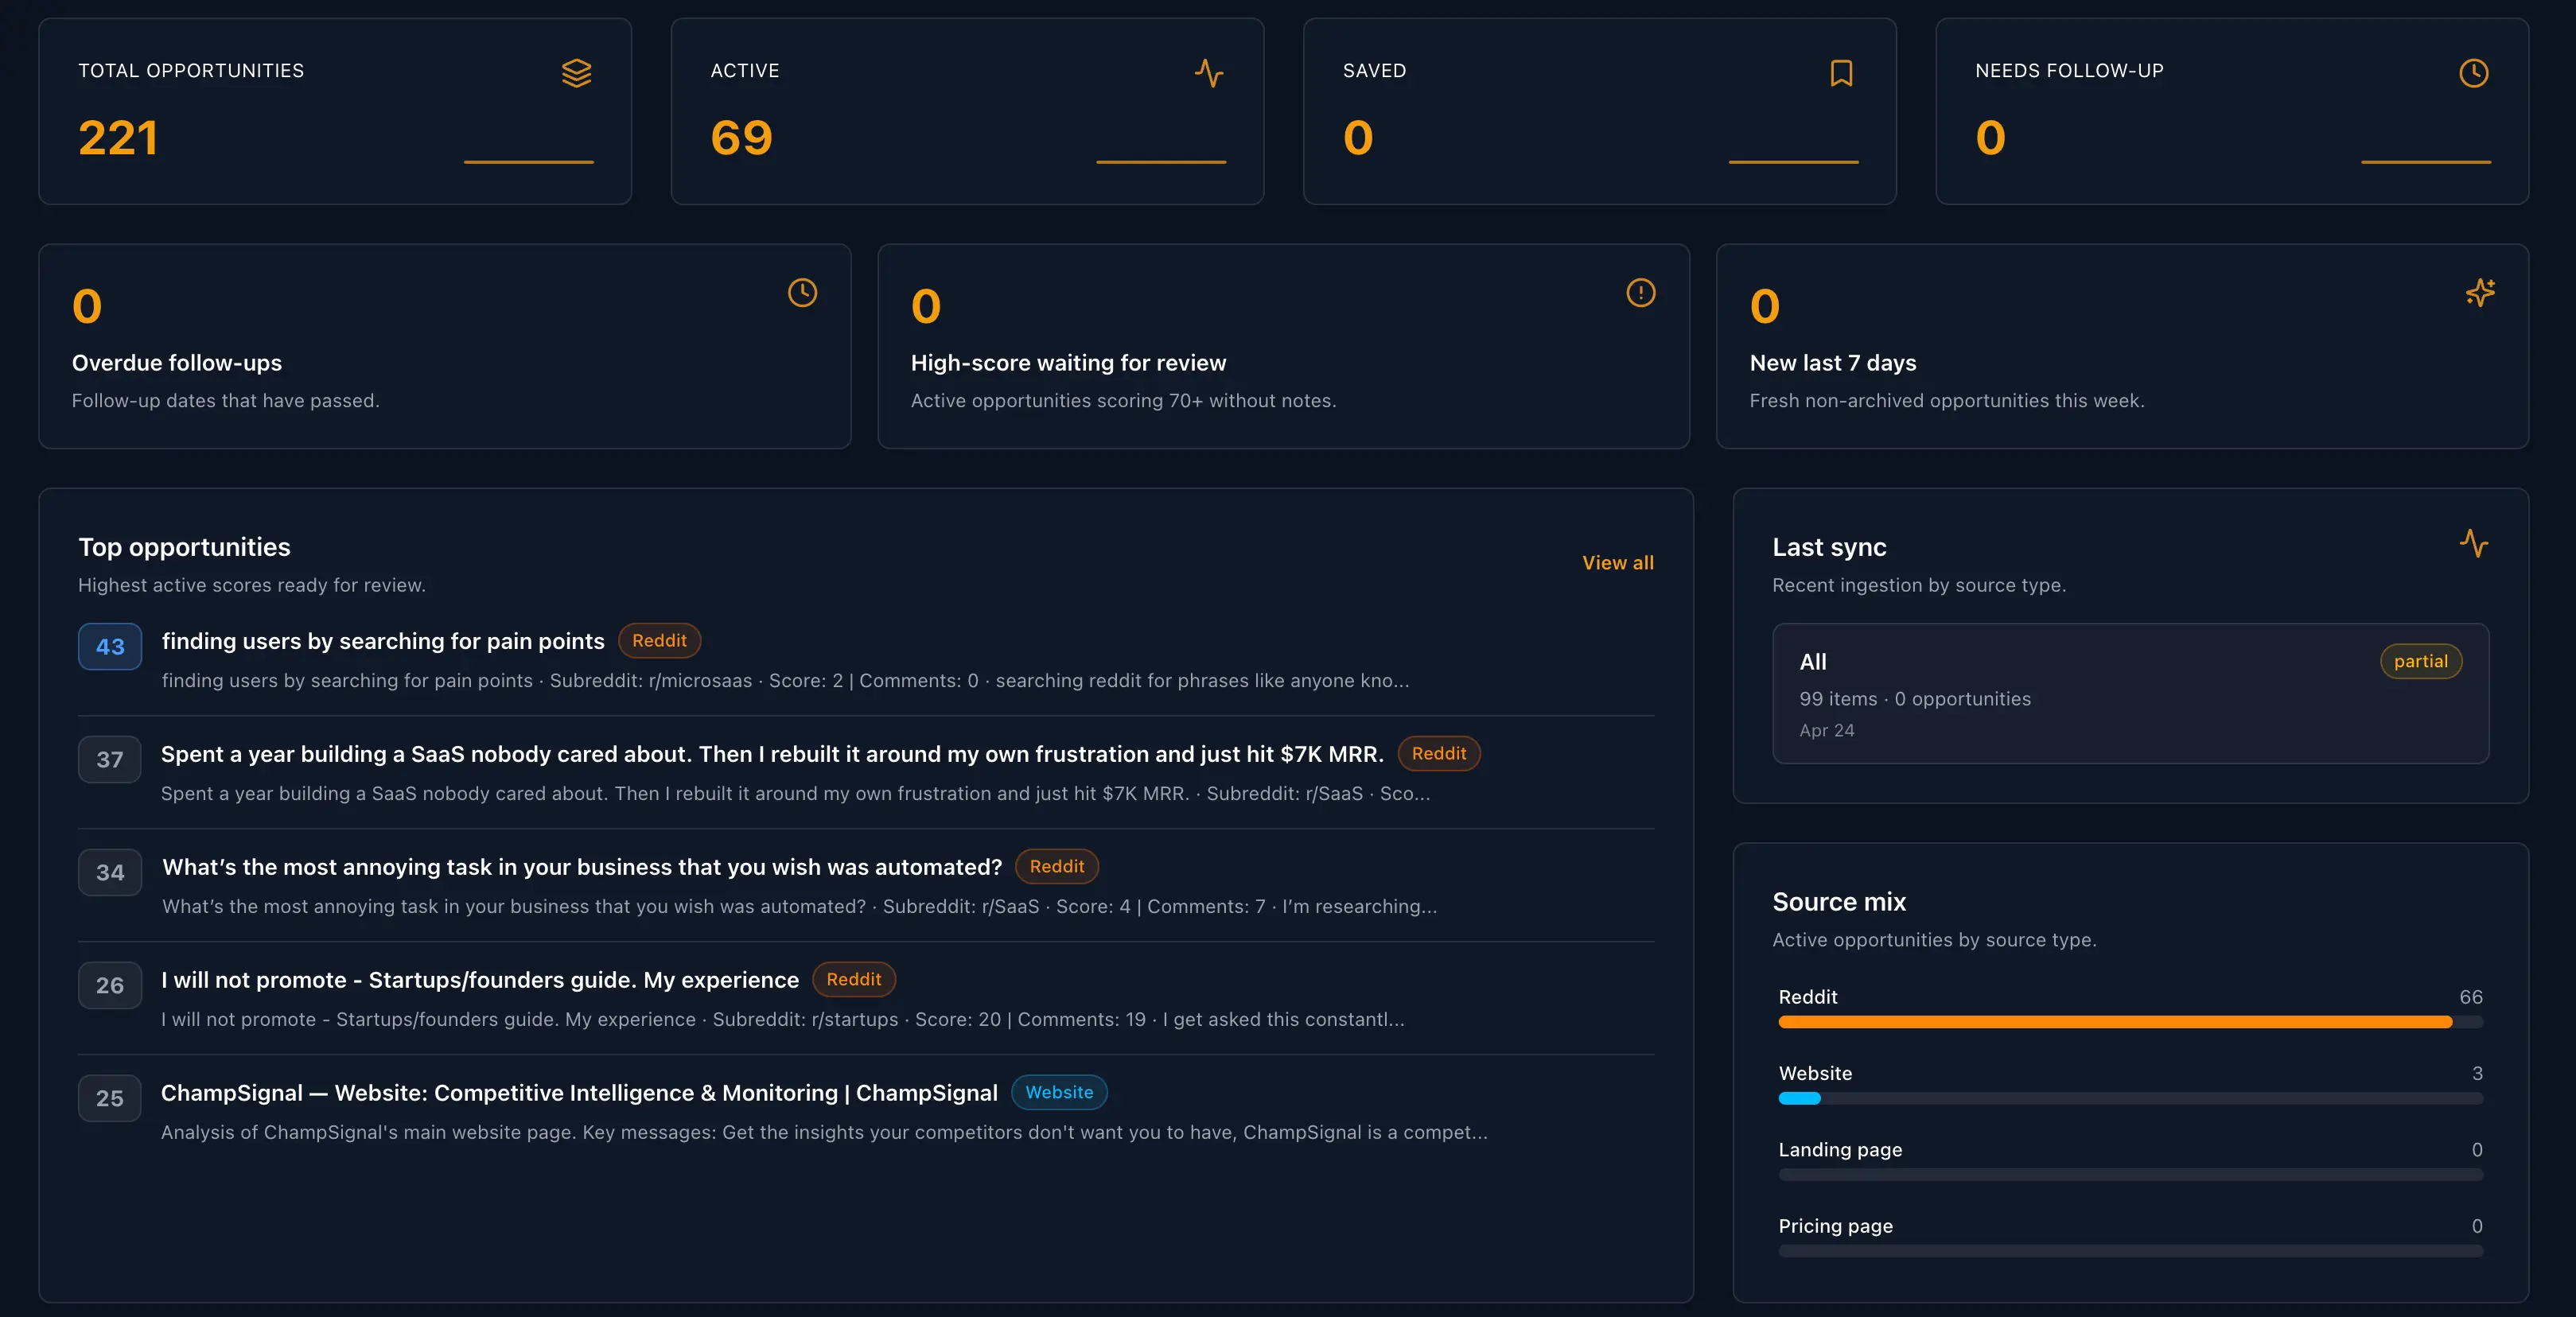This screenshot has height=1317, width=2576.
Task: Open the View all opportunities link
Action: click(x=1617, y=563)
